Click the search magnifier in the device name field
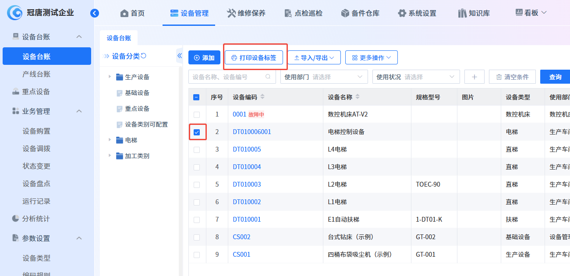 268,77
